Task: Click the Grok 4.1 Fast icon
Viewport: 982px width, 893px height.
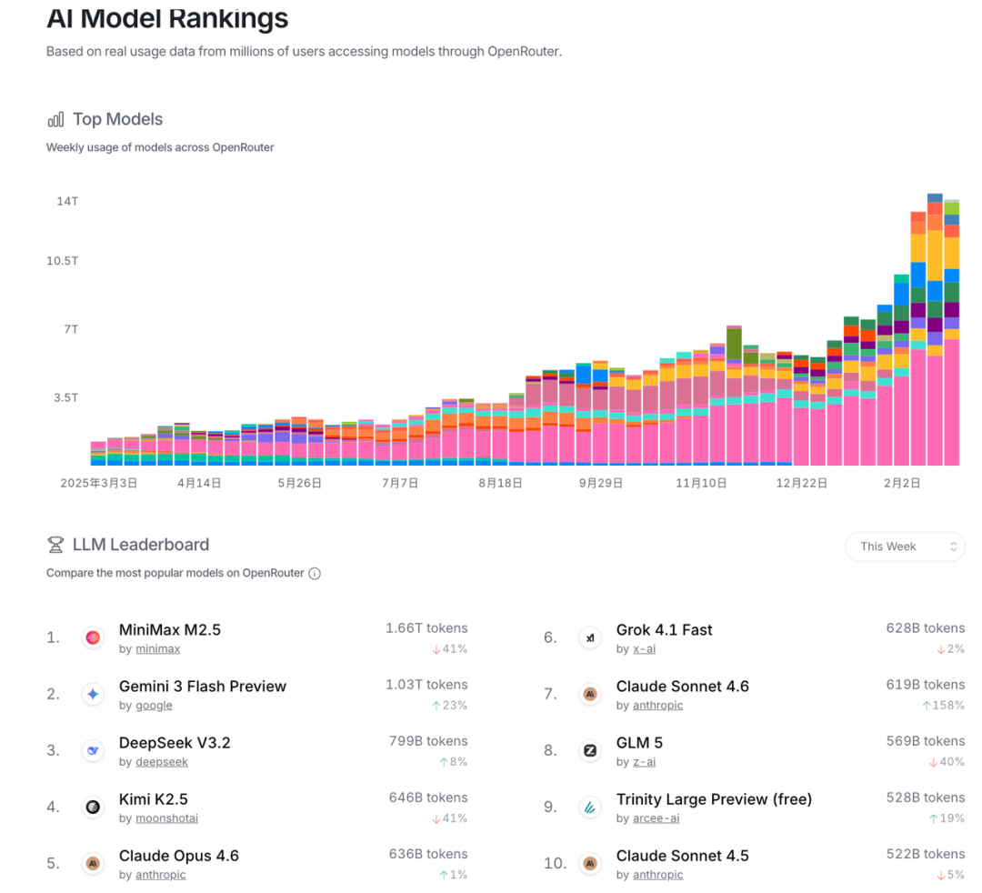Action: point(590,638)
